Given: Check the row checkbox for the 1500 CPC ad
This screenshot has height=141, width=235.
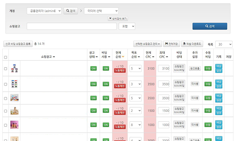Looking at the screenshot, I should click(6, 111).
